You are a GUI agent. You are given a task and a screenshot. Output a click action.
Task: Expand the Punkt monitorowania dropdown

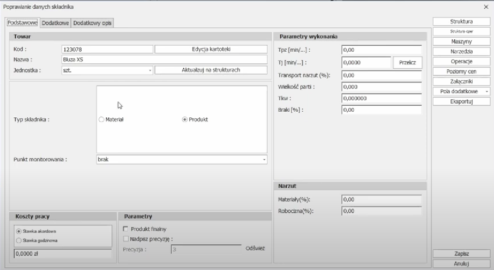click(264, 160)
